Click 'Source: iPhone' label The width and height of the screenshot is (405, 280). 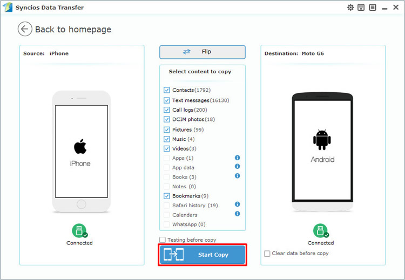coord(46,53)
